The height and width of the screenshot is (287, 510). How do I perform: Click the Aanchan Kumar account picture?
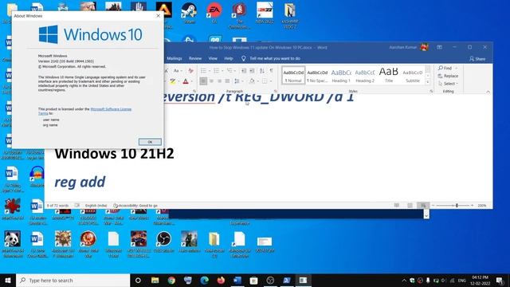(424, 47)
